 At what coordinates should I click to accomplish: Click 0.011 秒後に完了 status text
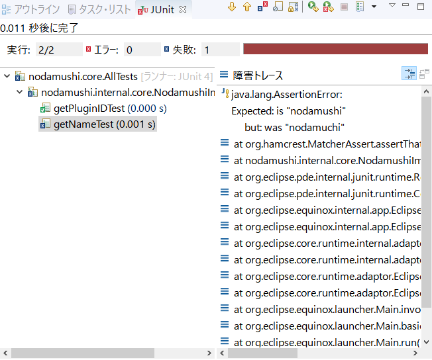pyautogui.click(x=39, y=28)
